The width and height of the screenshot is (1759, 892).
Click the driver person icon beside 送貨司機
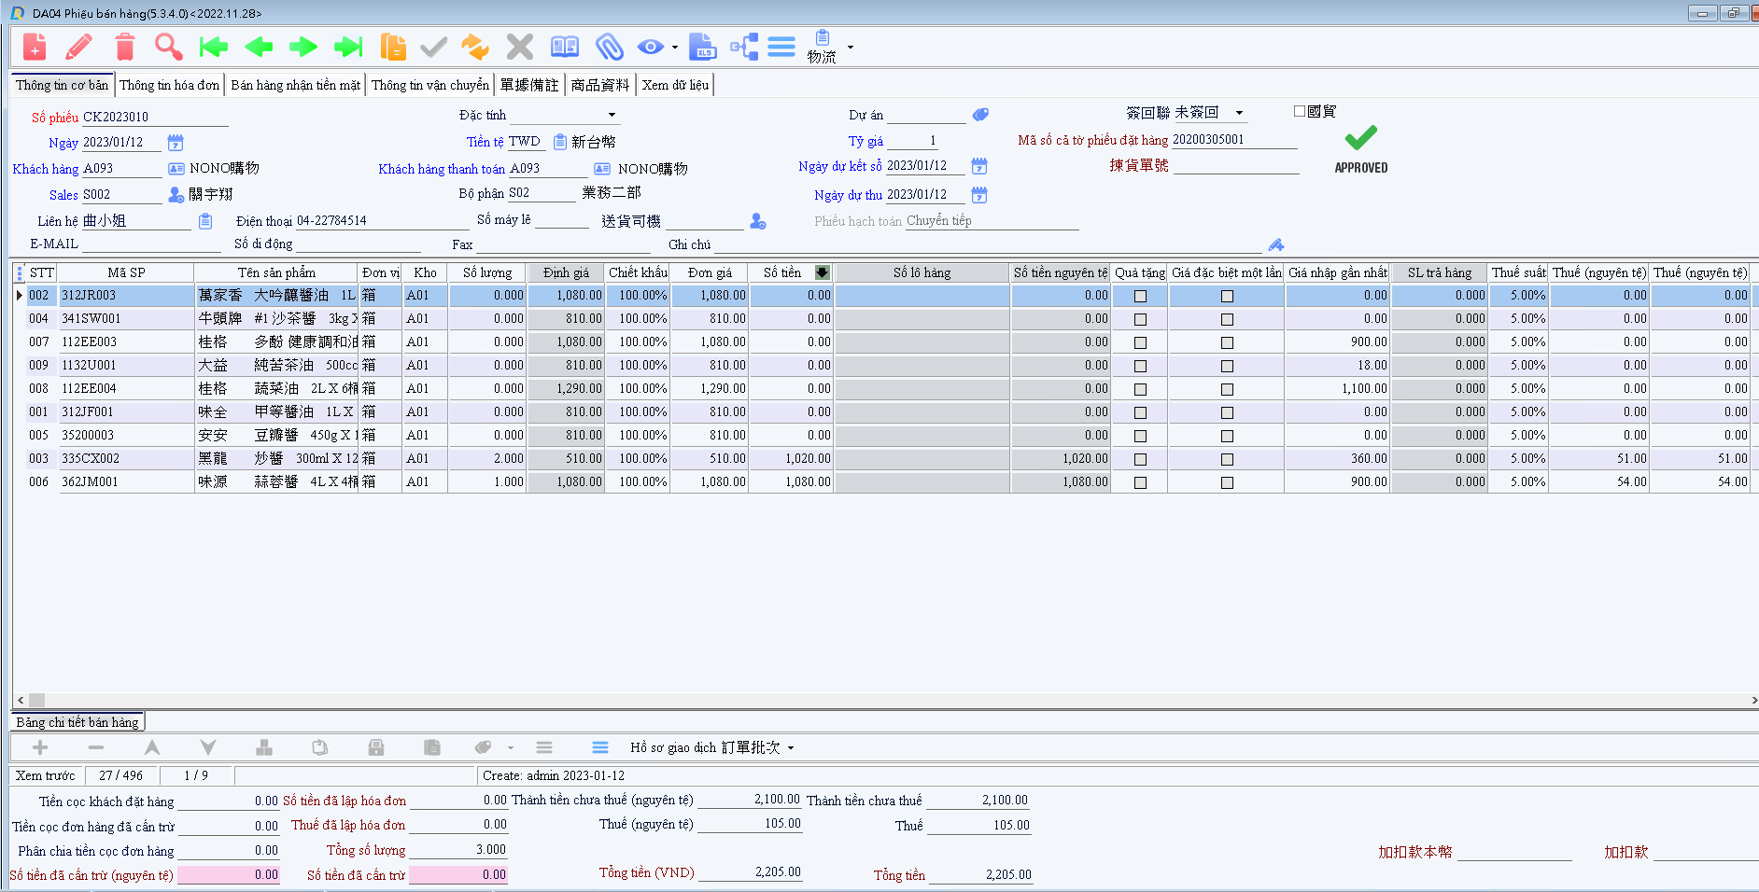(758, 221)
